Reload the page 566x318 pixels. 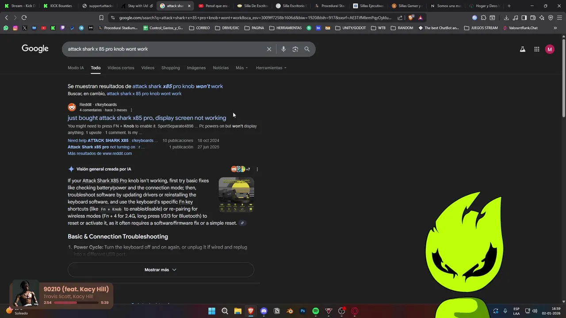pyautogui.click(x=24, y=18)
